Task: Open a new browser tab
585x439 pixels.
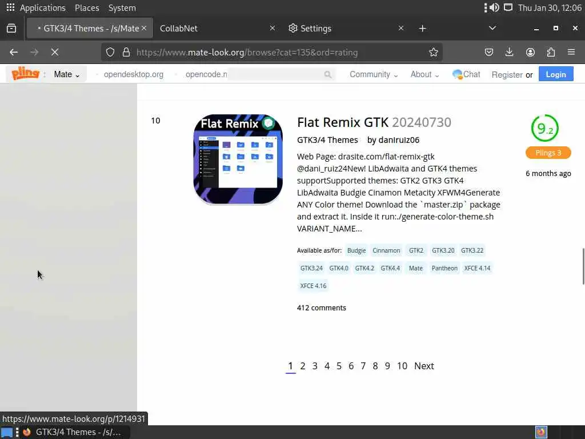Action: click(422, 29)
